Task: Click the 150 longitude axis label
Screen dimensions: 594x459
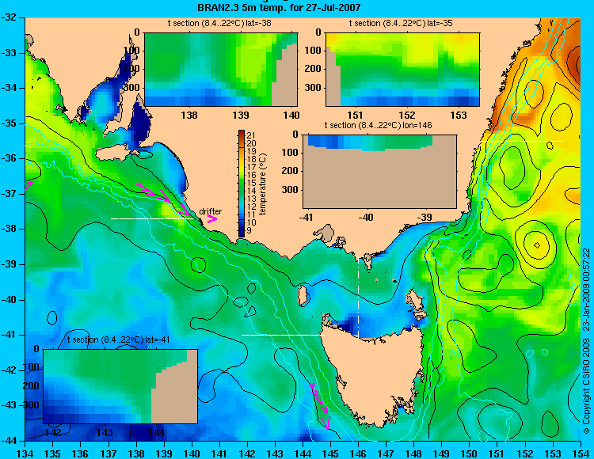Action: coord(470,453)
